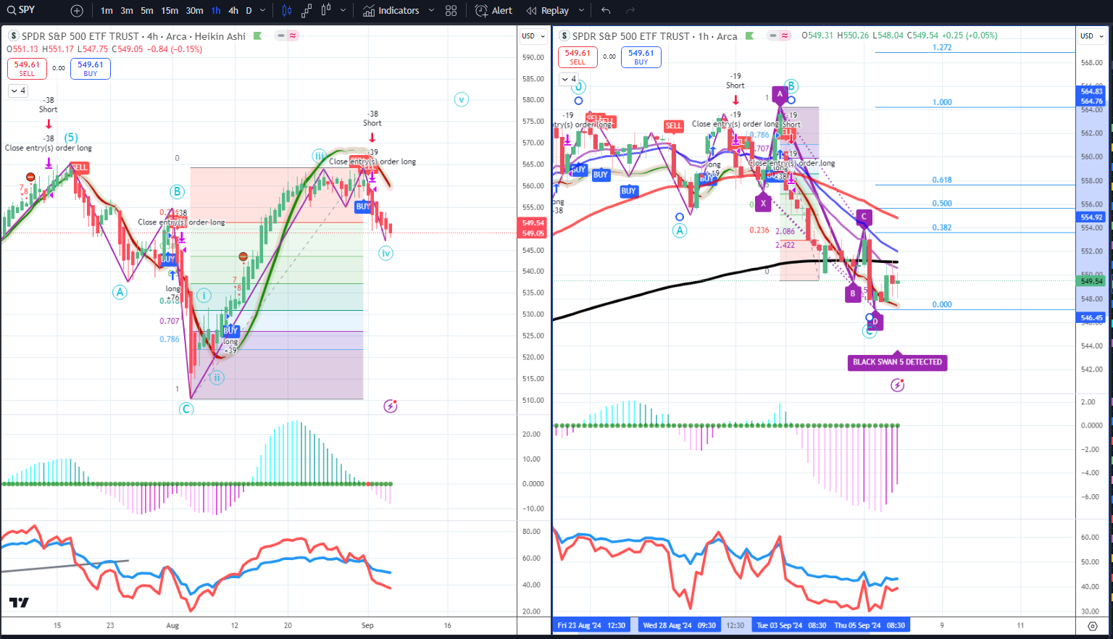Toggle the pink wave status pill on 1h chart
The image size is (1113, 639).
coord(785,35)
